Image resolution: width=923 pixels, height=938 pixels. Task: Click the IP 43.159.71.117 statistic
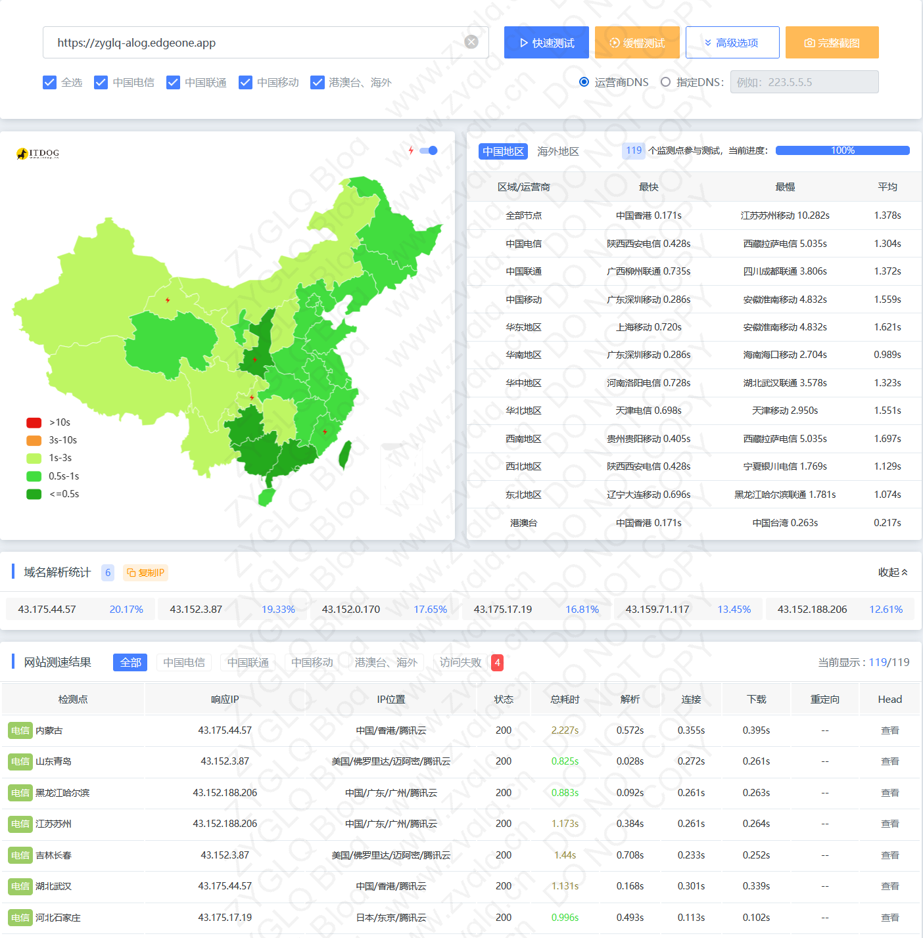[x=688, y=609]
